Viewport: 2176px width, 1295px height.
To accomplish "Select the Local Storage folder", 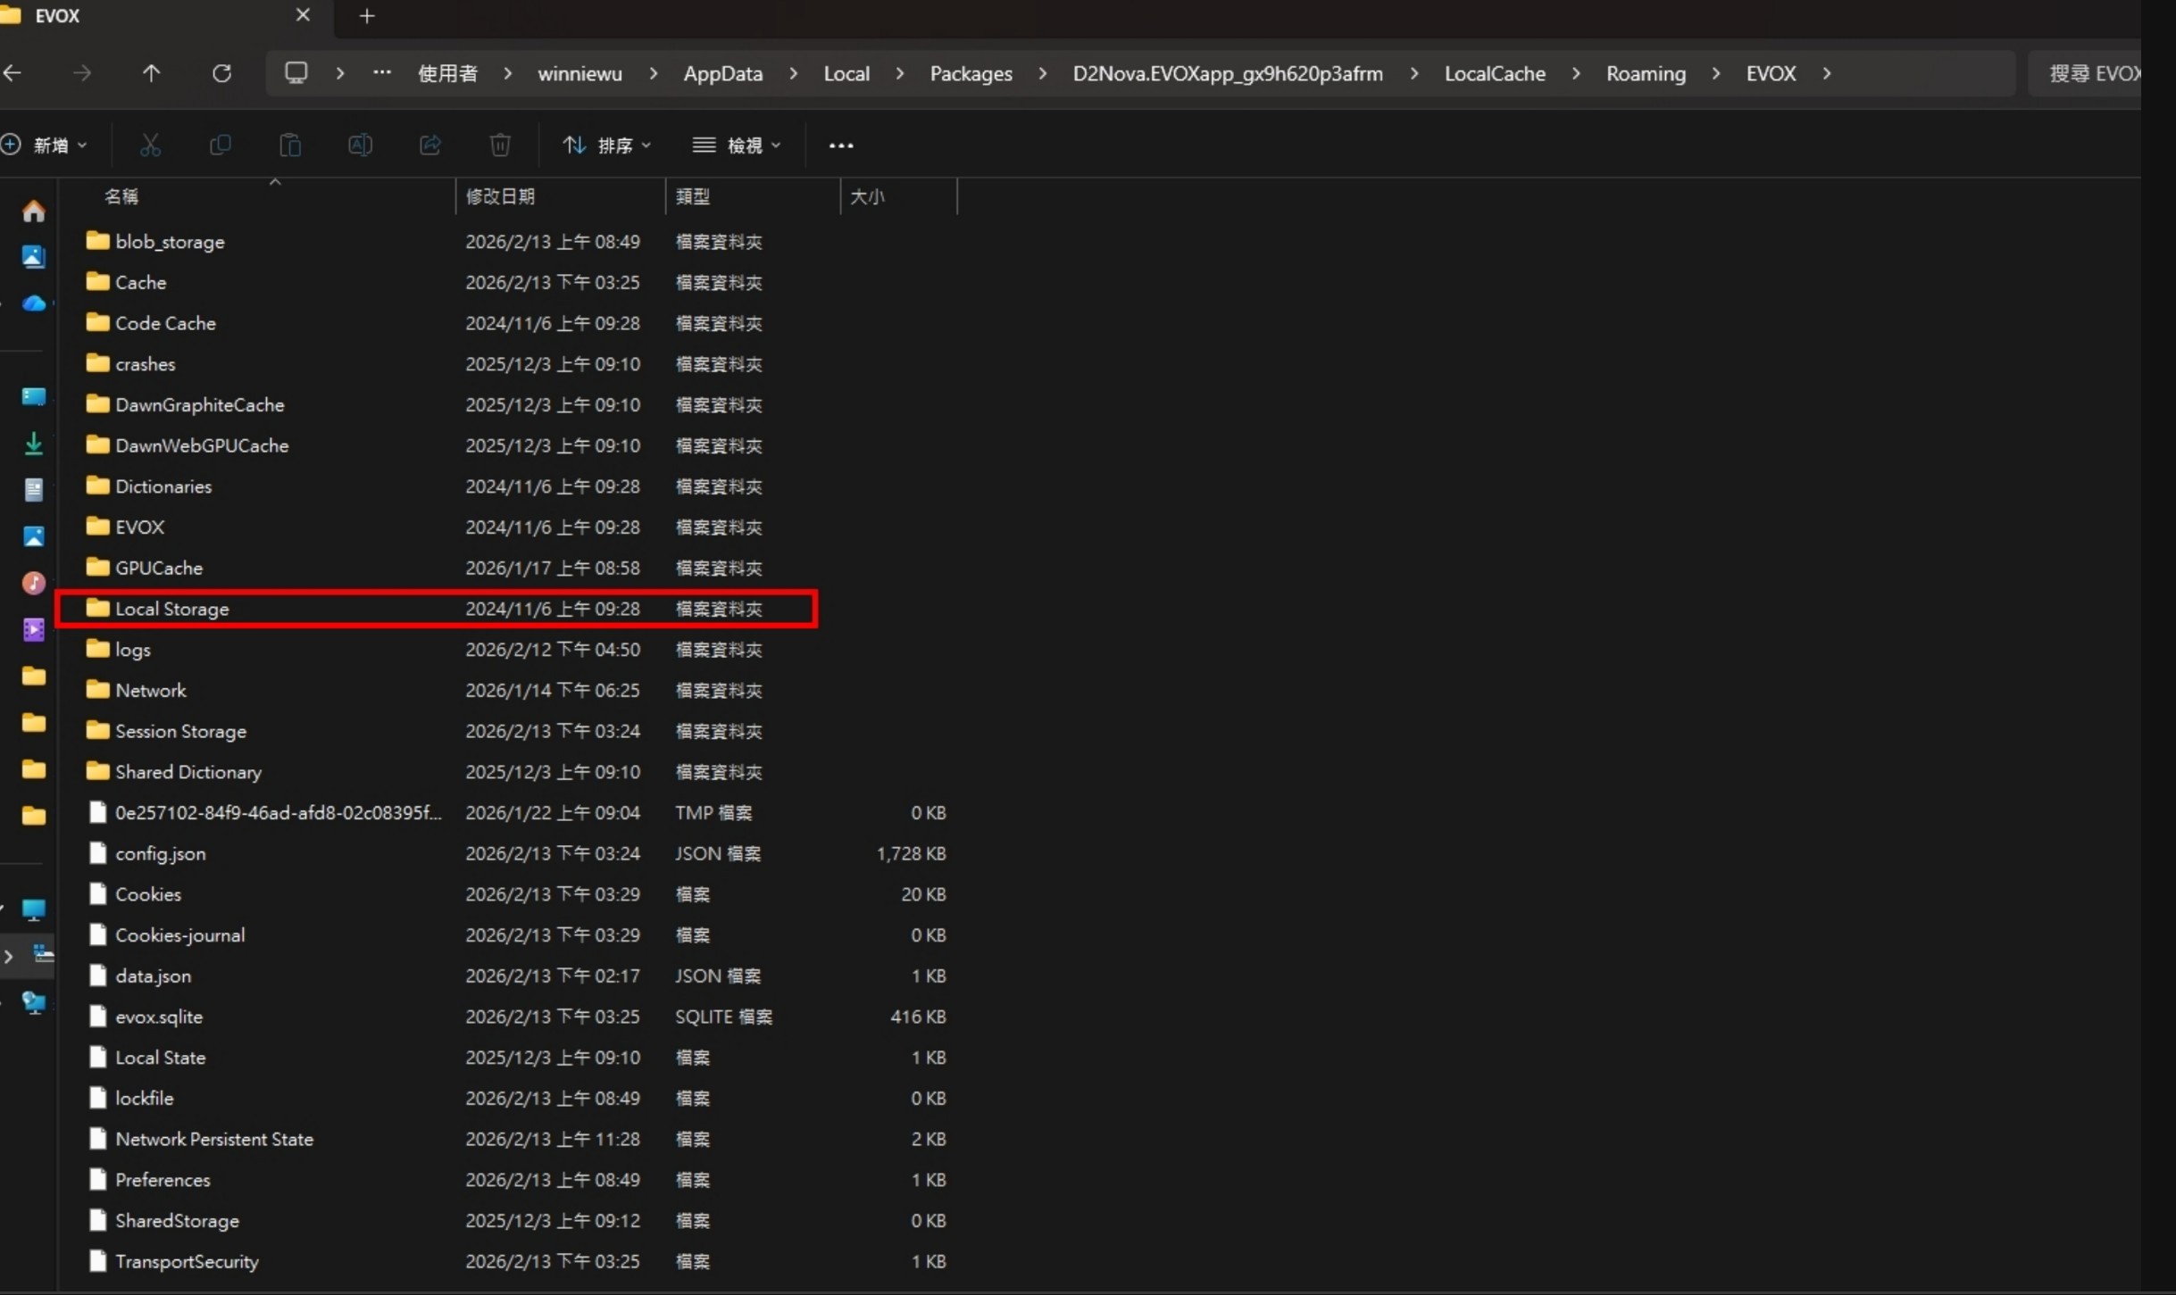I will [172, 609].
